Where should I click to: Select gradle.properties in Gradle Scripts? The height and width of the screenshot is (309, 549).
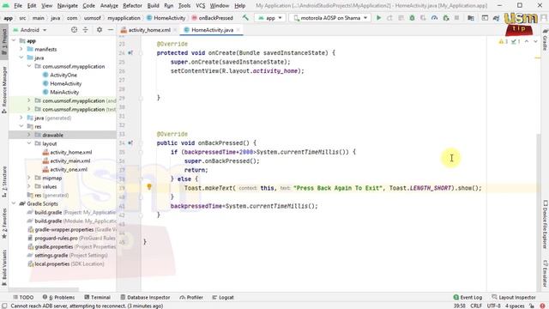point(54,246)
